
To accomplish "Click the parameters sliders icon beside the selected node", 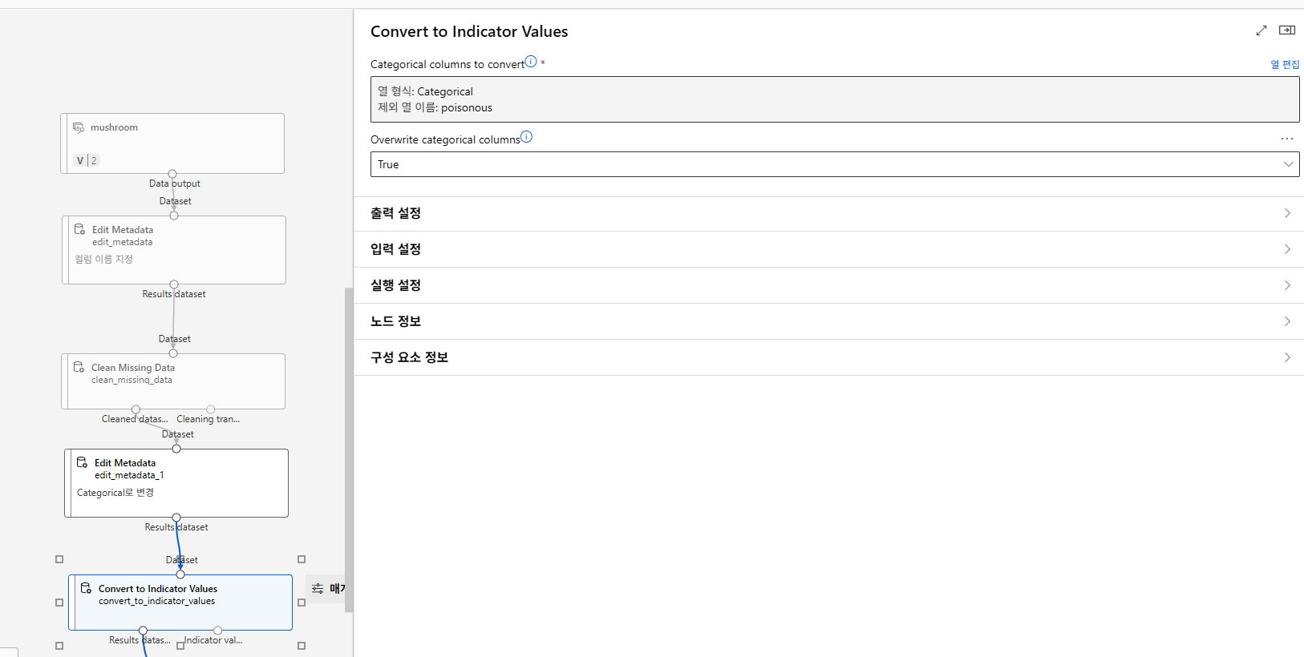I will coord(318,589).
